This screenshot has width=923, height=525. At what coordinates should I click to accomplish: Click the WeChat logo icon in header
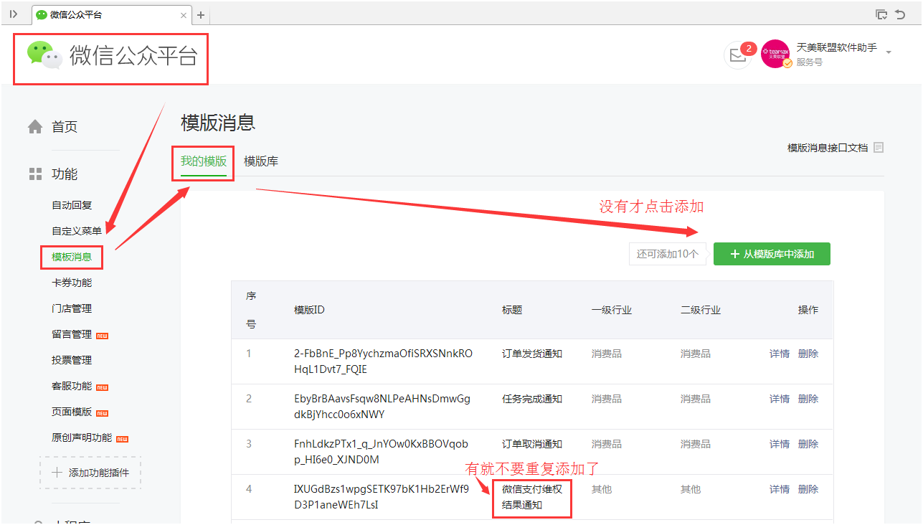click(x=44, y=55)
